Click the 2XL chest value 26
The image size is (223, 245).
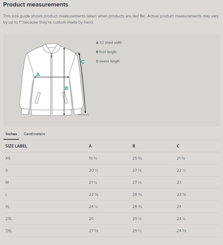coord(91,219)
